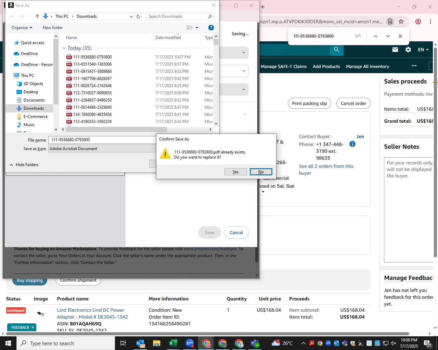This screenshot has width=438, height=350.
Task: Click phone info icon
Action: tap(352, 144)
